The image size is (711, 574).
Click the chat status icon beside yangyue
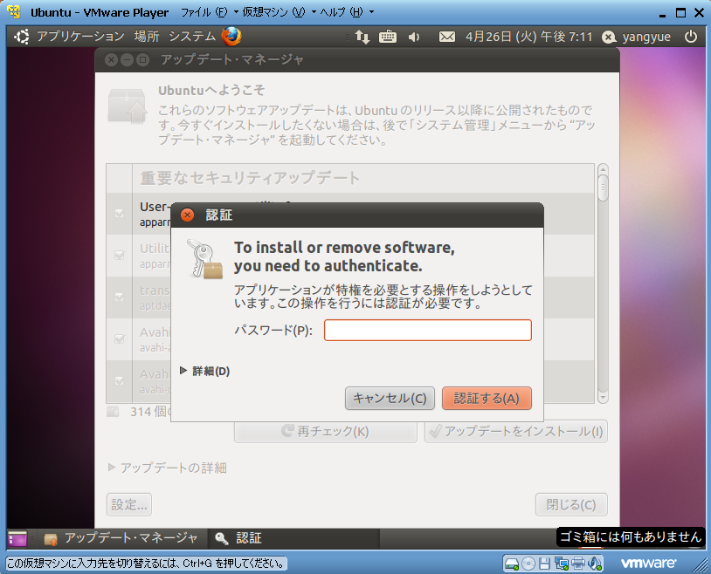coord(609,38)
